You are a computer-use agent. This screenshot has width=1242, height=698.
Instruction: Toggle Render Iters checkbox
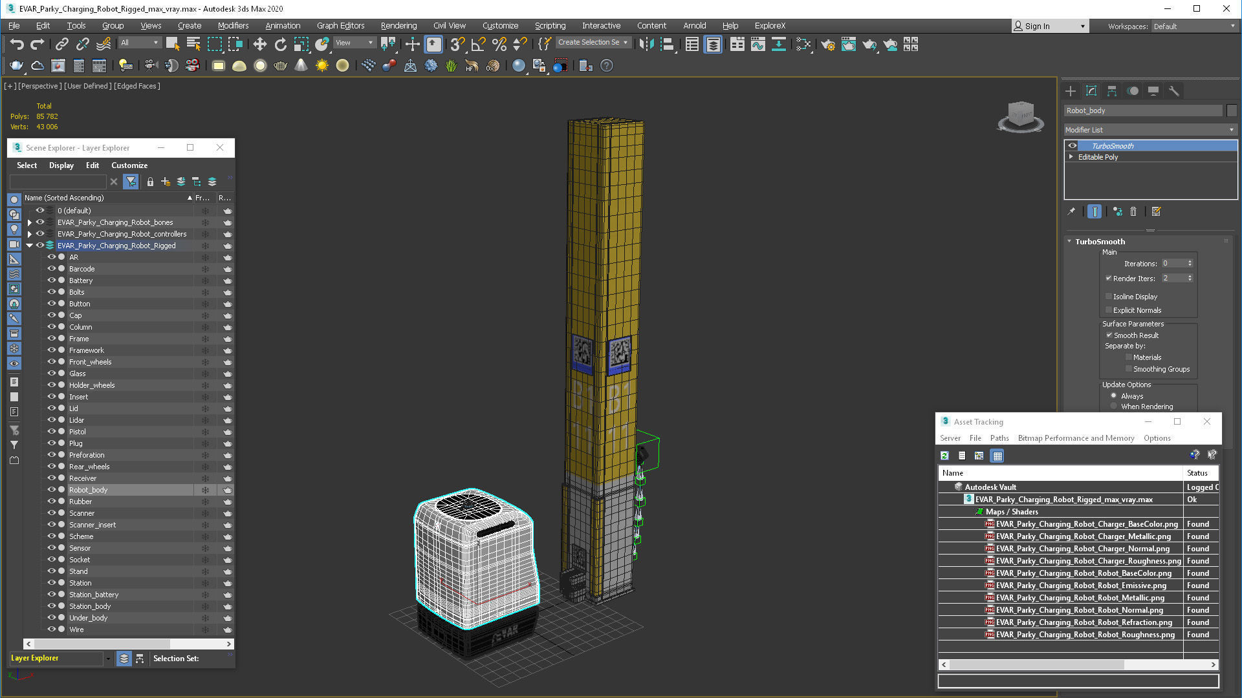(1109, 278)
